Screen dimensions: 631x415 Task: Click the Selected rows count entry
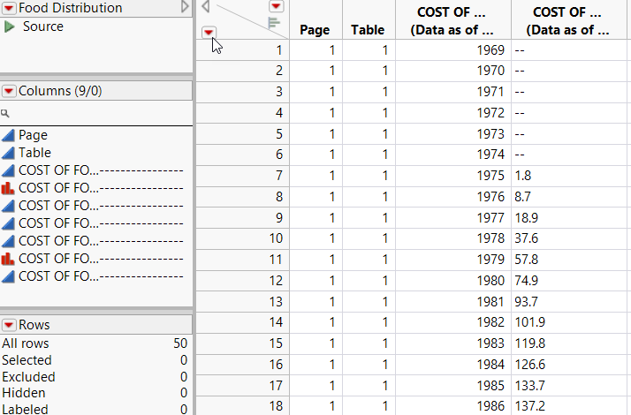tap(27, 360)
